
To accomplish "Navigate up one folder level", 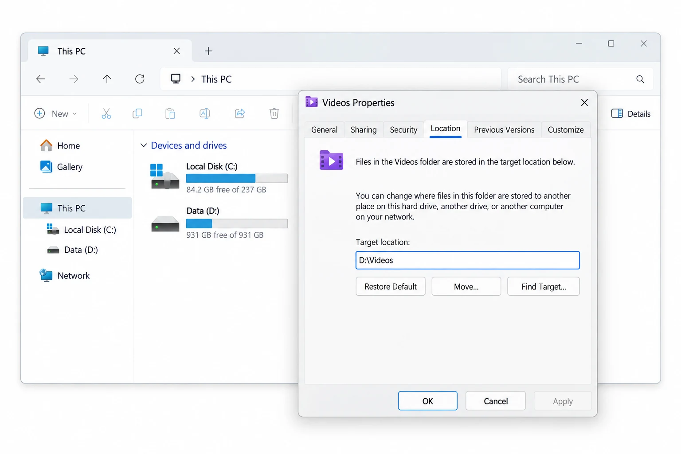I will [x=107, y=79].
